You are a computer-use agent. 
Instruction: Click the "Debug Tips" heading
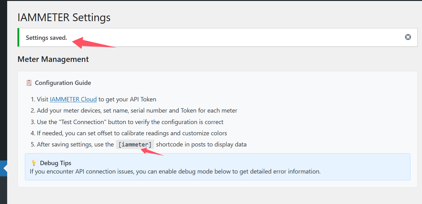point(56,163)
